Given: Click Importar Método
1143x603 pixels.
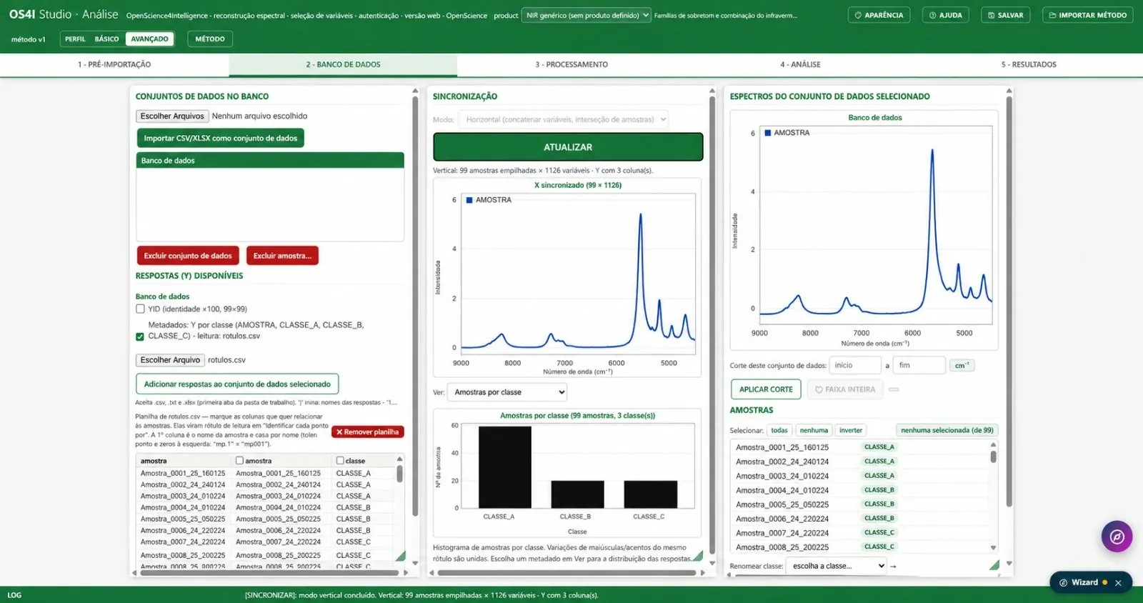Looking at the screenshot, I should tap(1087, 15).
